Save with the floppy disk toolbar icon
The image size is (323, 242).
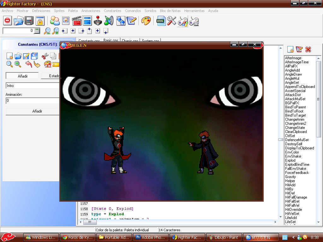[29, 20]
